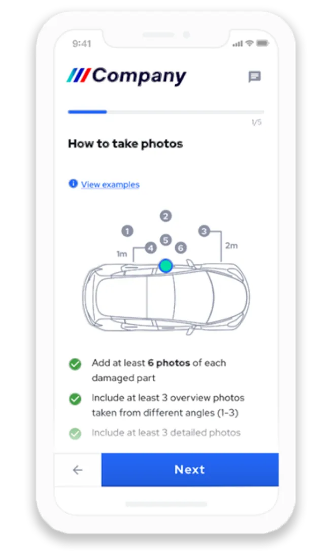Select photo position marker 2
The image size is (336, 552).
click(x=165, y=216)
